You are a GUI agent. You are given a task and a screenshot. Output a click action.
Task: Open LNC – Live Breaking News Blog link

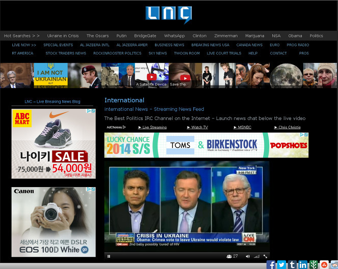[x=53, y=102]
